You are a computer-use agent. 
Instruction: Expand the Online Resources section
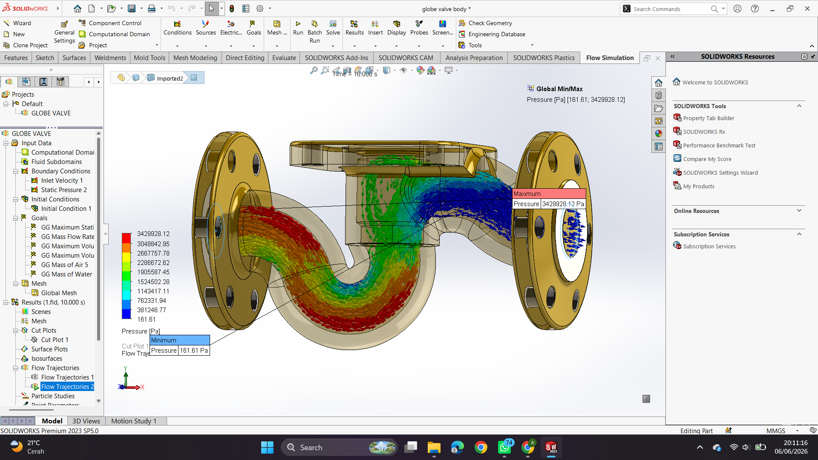click(x=799, y=211)
